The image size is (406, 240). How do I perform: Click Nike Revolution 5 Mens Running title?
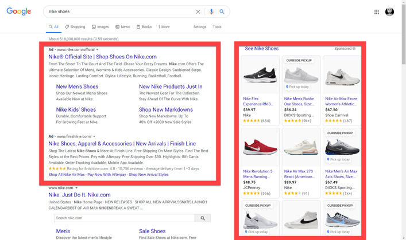pos(258,174)
